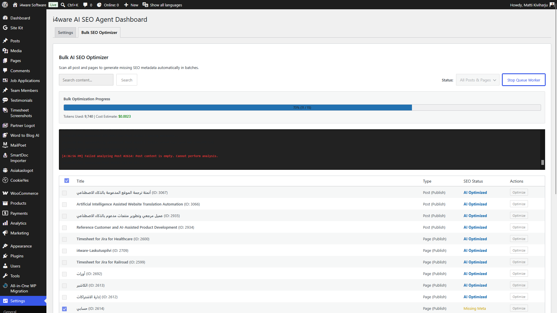The width and height of the screenshot is (557, 313).
Task: Click the plus icon for New content
Action: [126, 5]
